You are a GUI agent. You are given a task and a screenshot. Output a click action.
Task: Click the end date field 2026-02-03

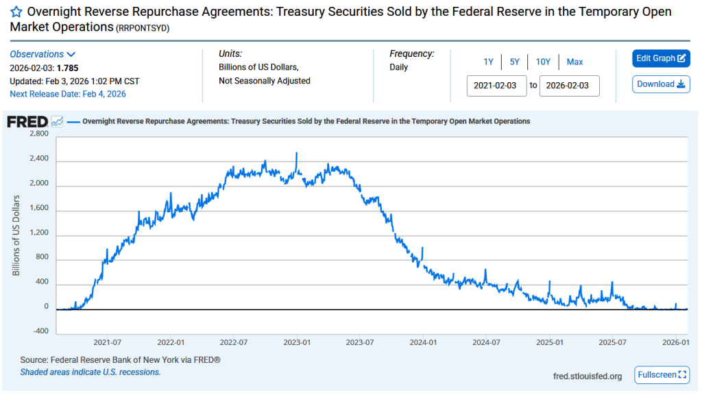click(x=569, y=86)
